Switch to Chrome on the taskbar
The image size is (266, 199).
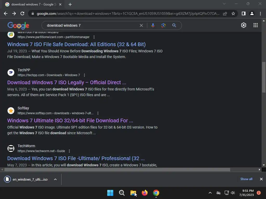tap(156, 193)
